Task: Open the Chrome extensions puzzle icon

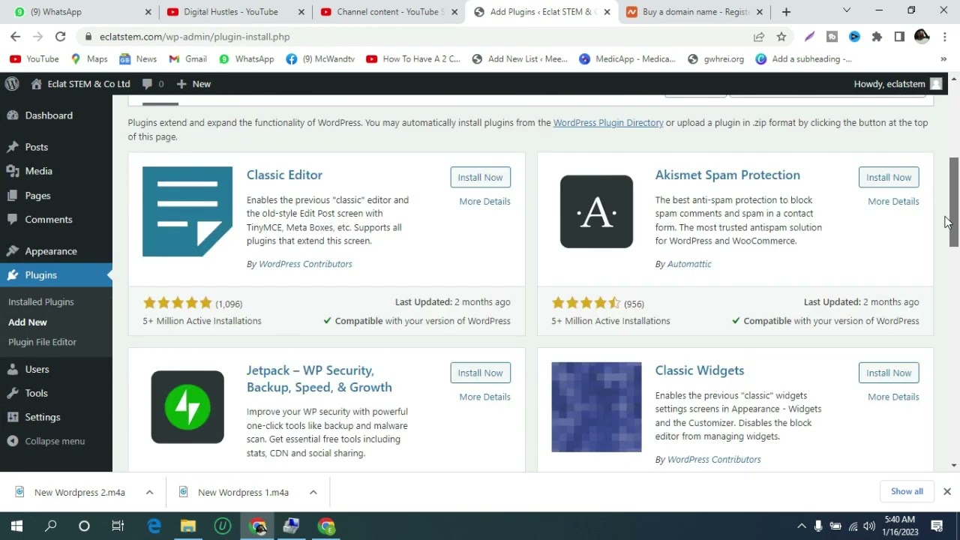Action: 877,37
